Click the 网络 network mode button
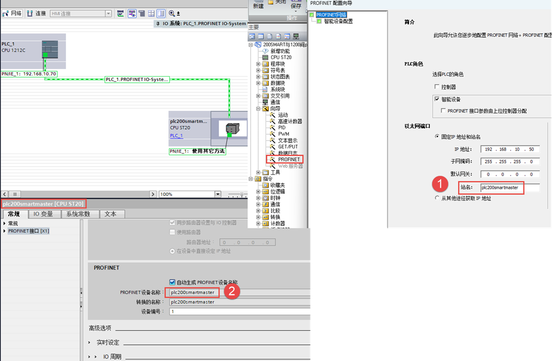 (12, 13)
